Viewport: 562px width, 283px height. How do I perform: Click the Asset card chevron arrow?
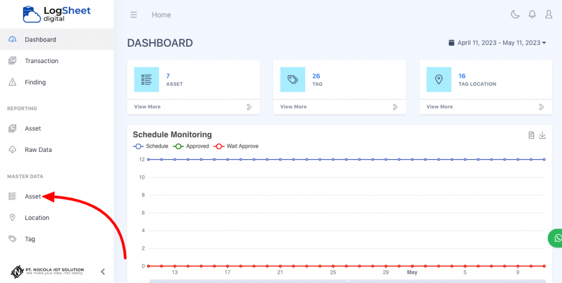pyautogui.click(x=249, y=107)
